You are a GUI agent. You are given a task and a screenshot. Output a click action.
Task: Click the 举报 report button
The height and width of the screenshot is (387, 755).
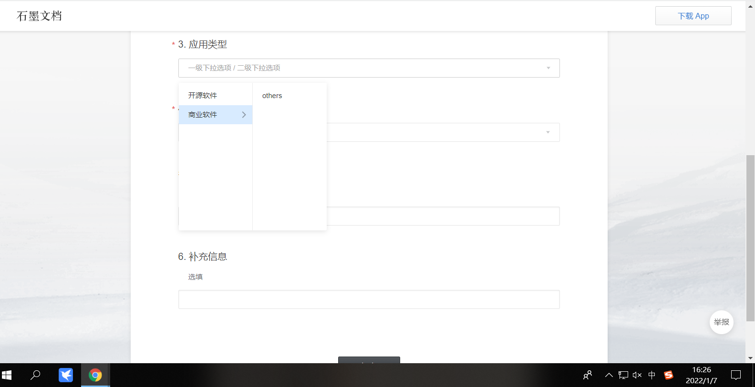721,322
